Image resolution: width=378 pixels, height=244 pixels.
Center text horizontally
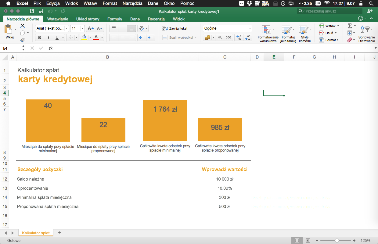[x=123, y=38]
